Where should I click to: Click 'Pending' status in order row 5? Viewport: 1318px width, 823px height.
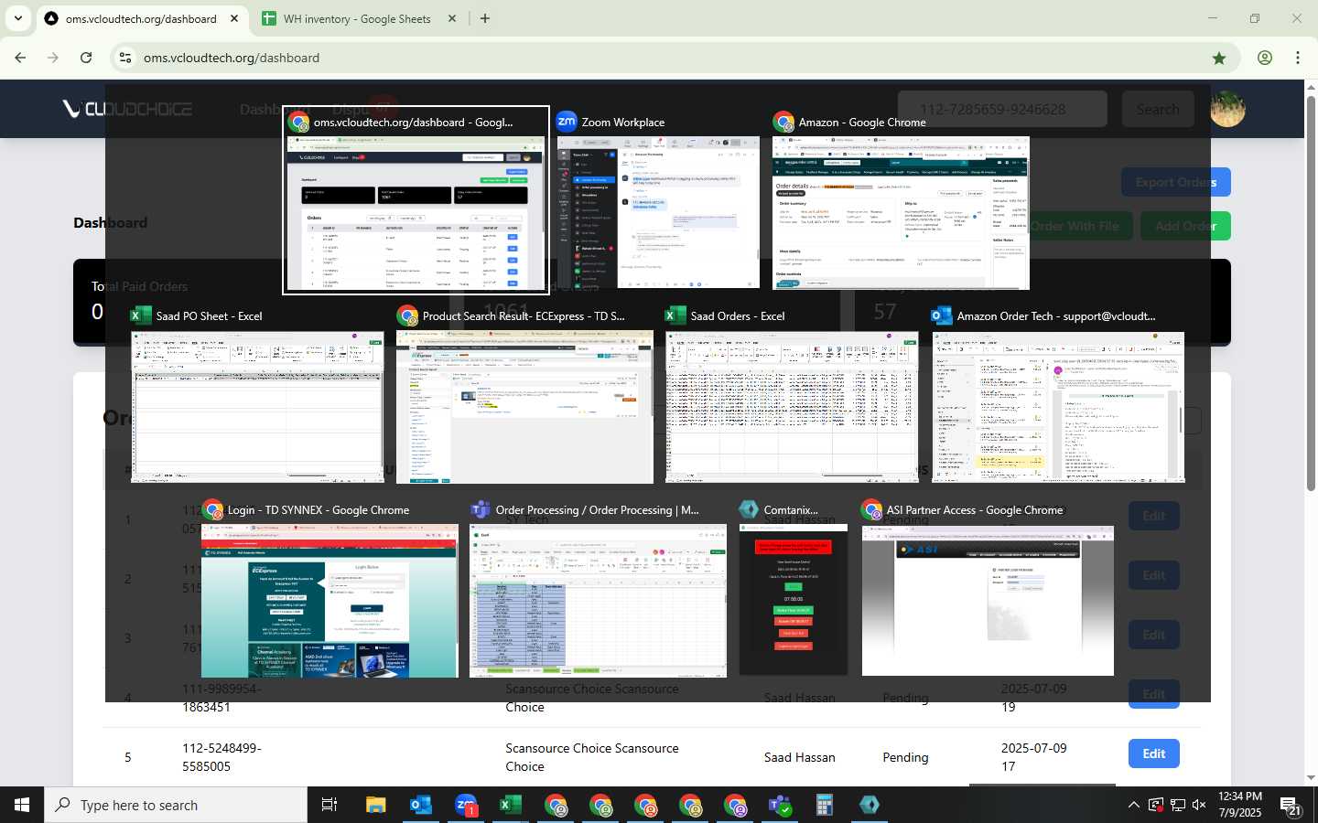click(905, 757)
